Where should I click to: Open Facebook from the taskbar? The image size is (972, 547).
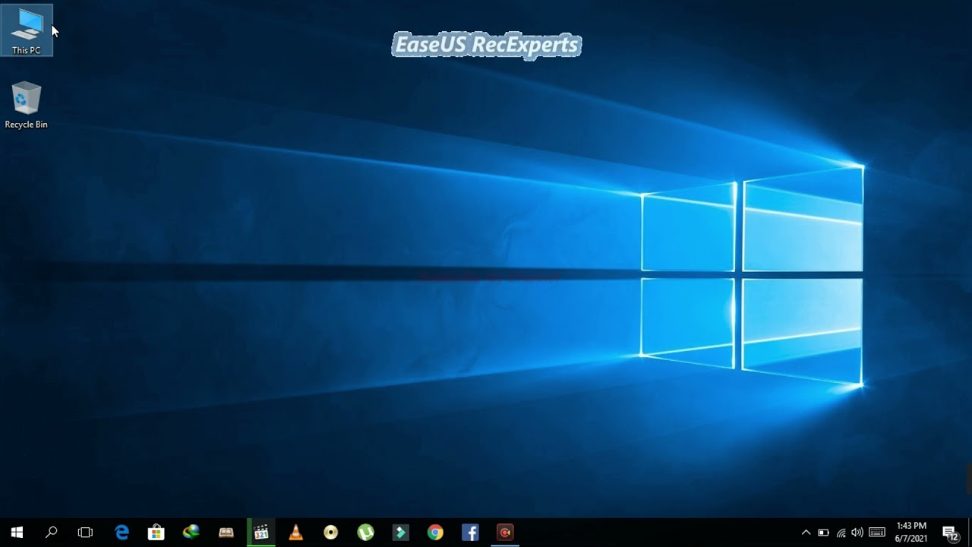(470, 533)
